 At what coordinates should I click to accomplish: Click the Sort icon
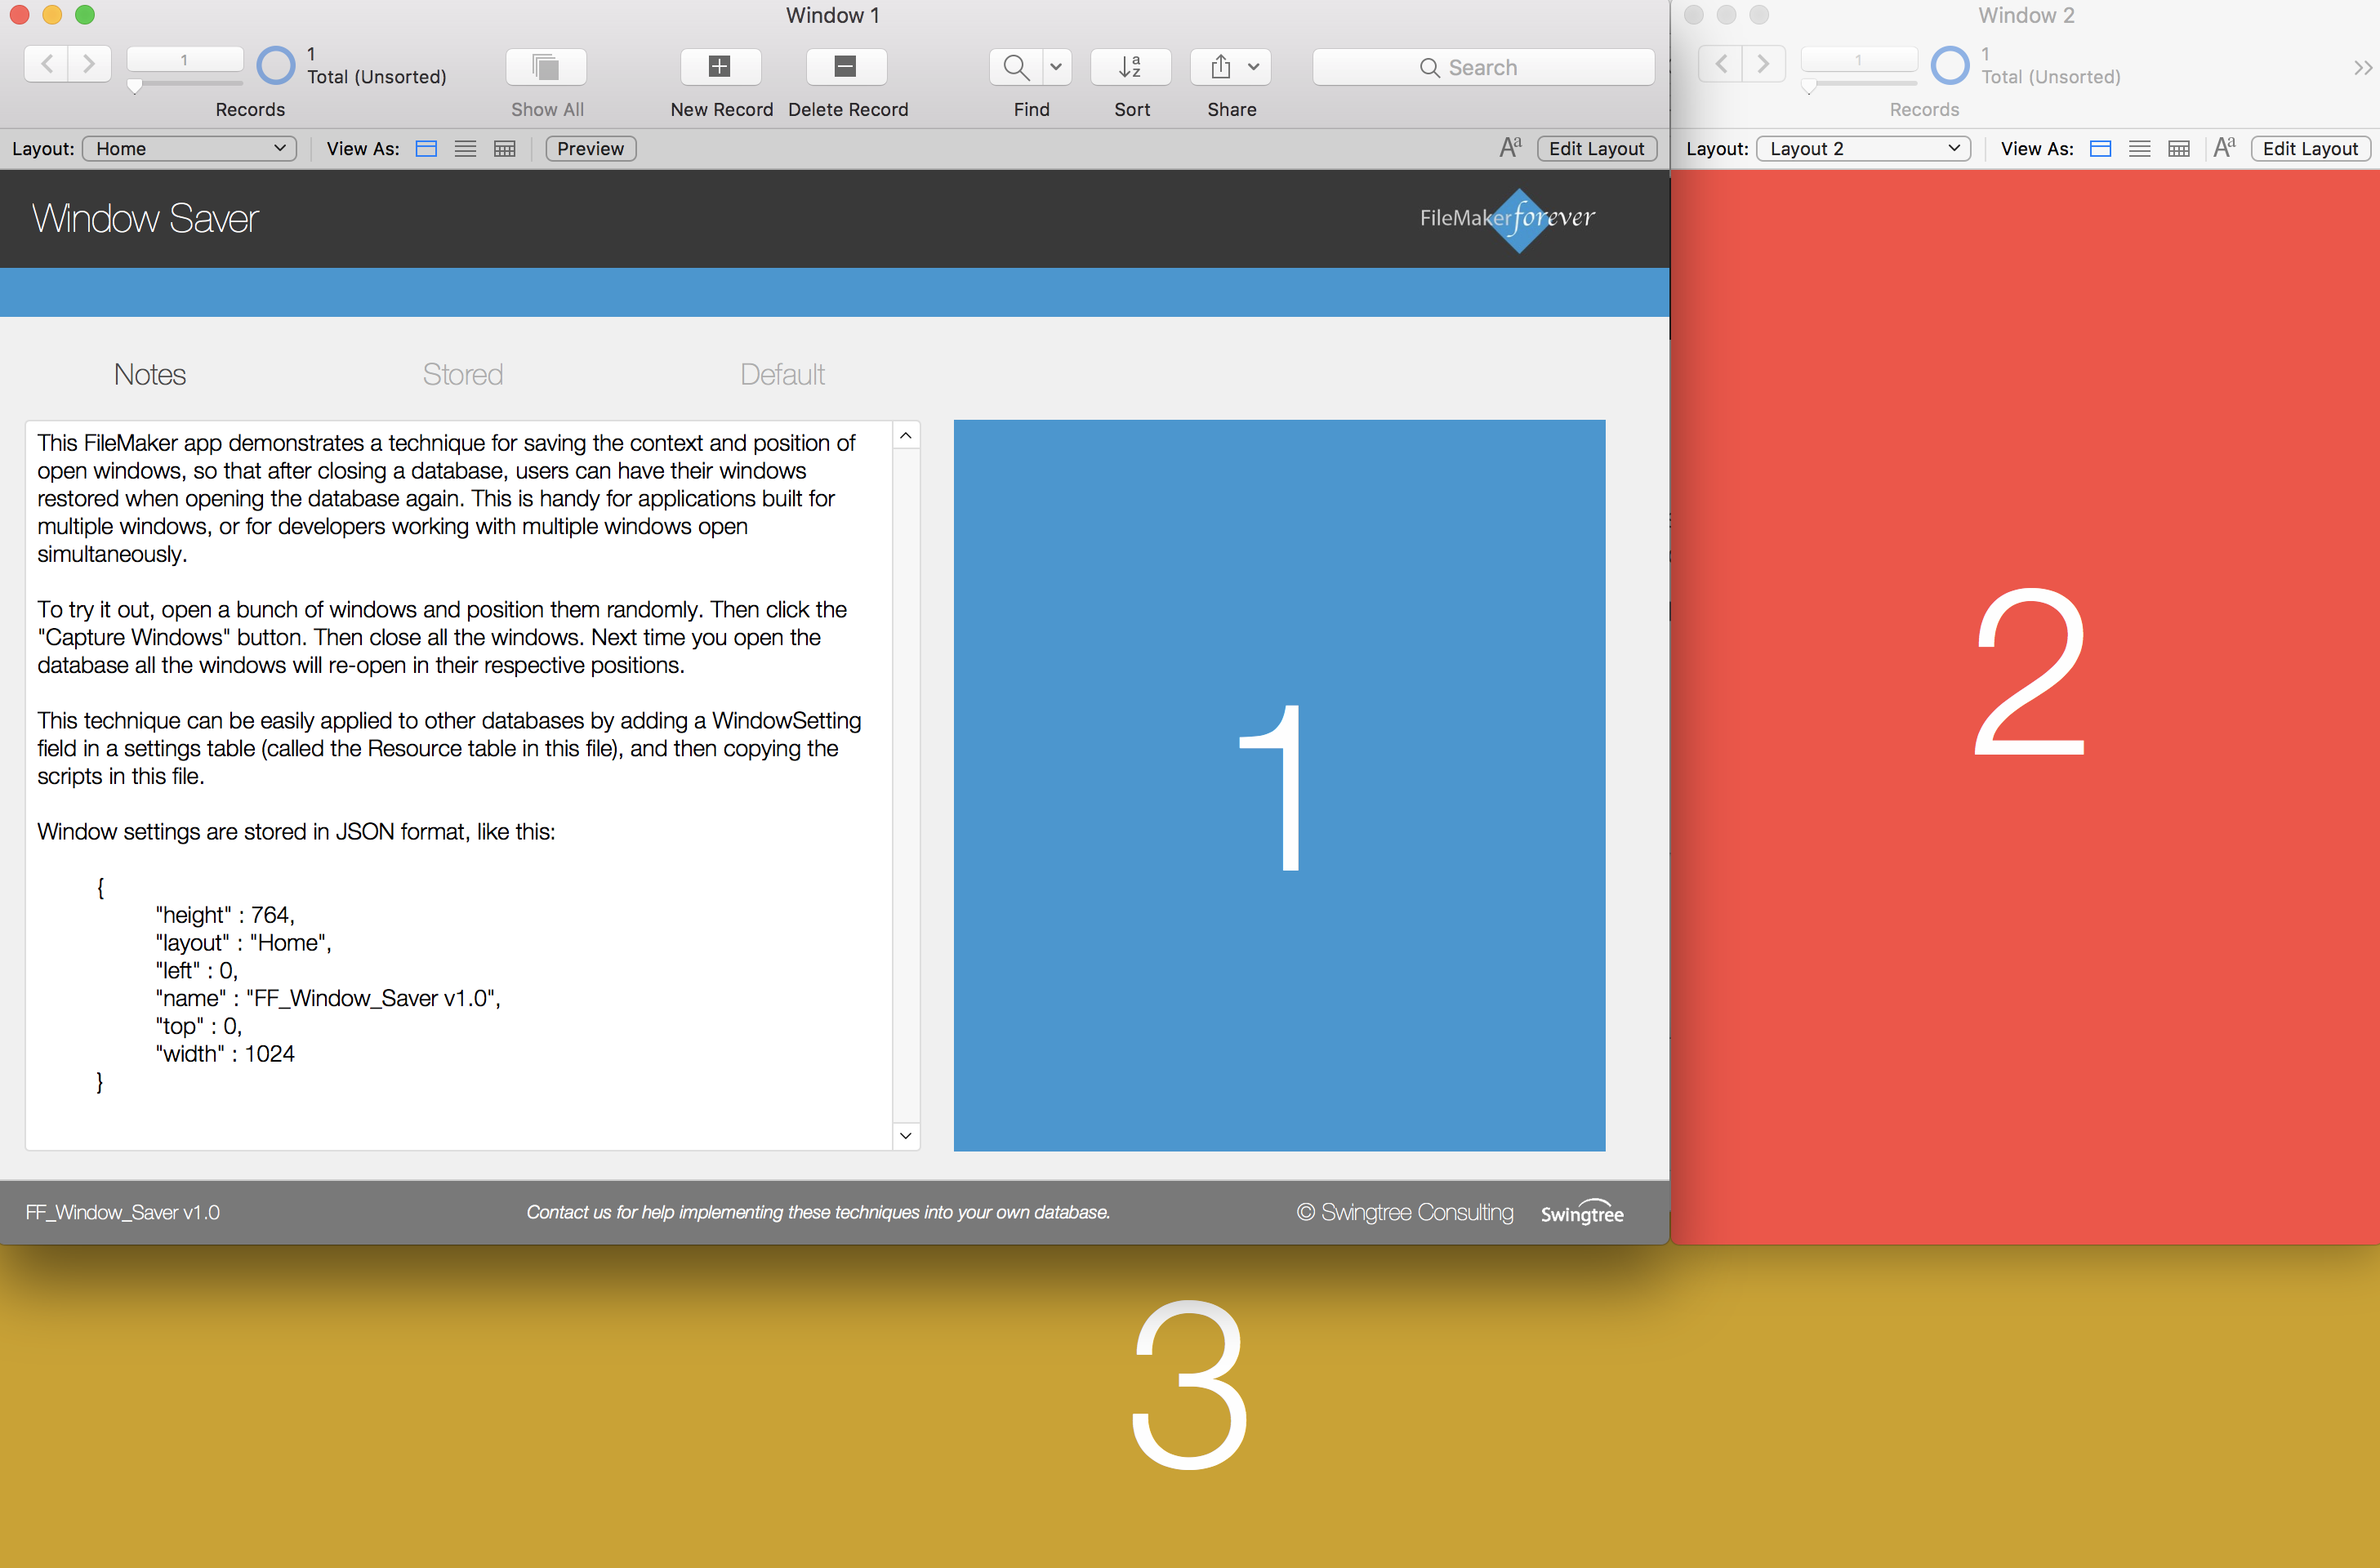tap(1131, 67)
